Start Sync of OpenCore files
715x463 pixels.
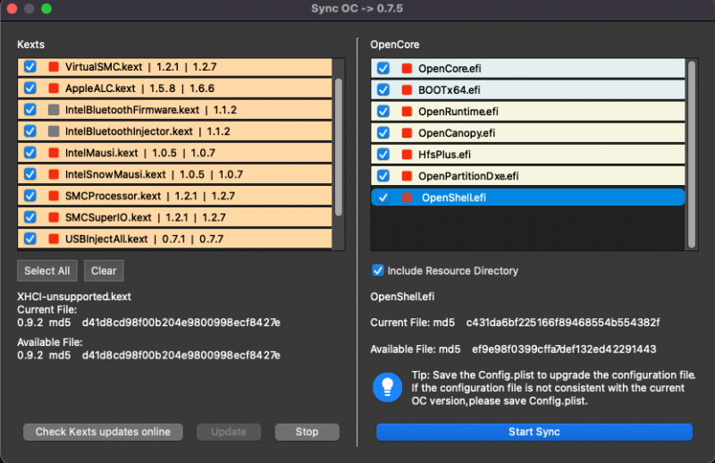coord(534,432)
